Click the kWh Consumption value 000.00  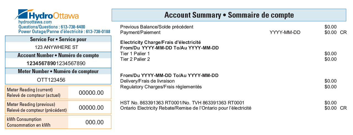pos(95,122)
